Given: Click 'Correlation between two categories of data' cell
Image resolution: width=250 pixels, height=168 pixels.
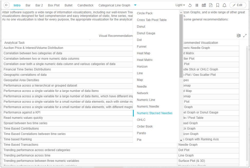Looking at the screenshot, I should click(x=68, y=53).
